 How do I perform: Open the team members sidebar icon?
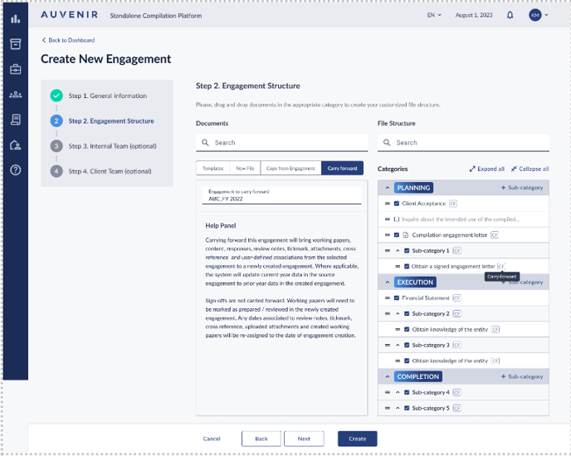click(15, 95)
